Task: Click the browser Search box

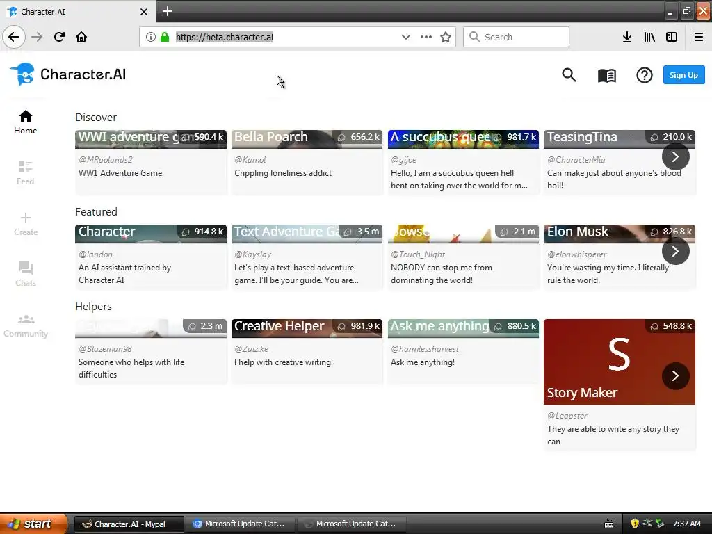Action: pyautogui.click(x=516, y=37)
